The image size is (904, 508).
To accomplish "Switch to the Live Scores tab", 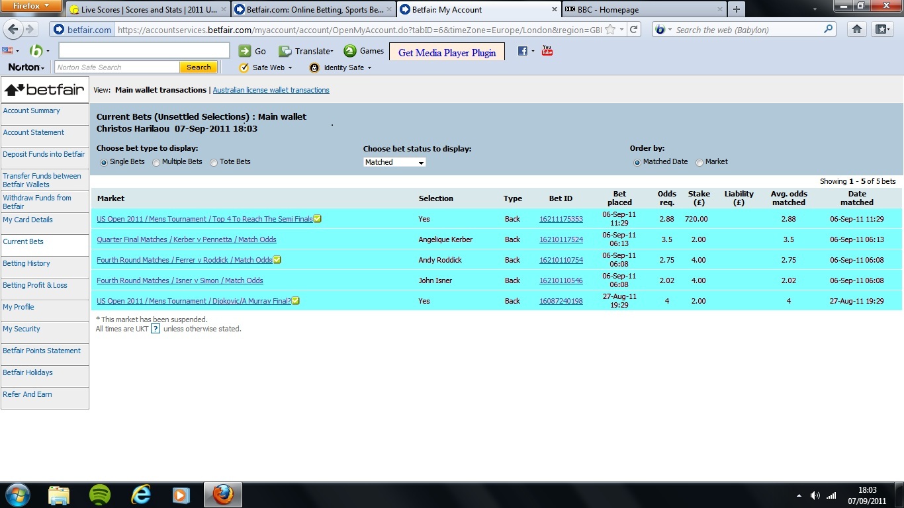I will pyautogui.click(x=148, y=10).
